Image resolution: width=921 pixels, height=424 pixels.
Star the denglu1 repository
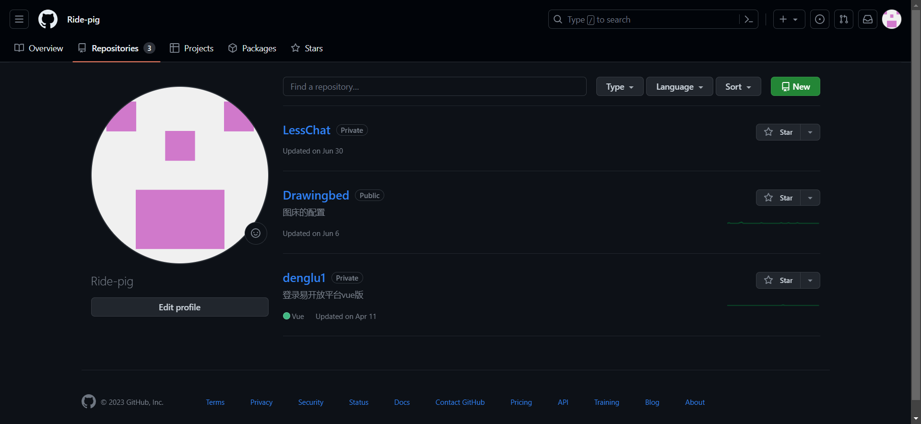778,280
